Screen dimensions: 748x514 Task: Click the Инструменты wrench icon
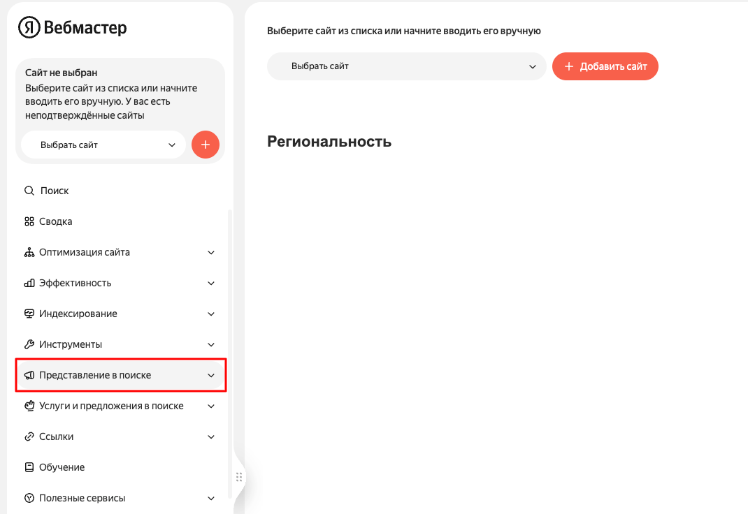coord(29,344)
